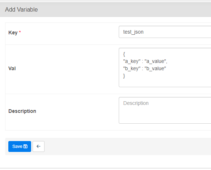Viewport: 211px width, 170px height.
Task: Focus the Key input containing test_json
Action: [x=165, y=32]
